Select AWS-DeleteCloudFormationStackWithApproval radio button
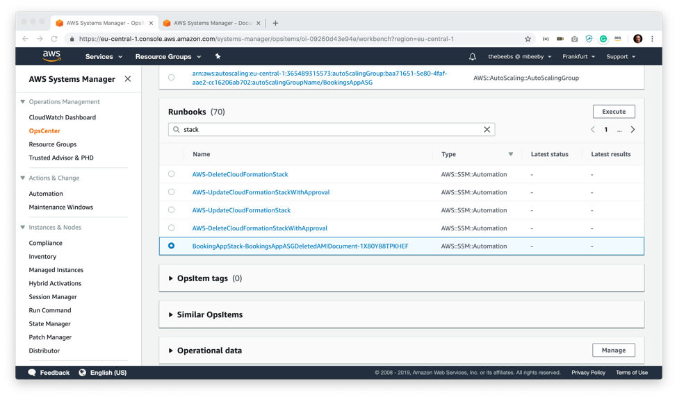This screenshot has height=397, width=677. click(172, 228)
